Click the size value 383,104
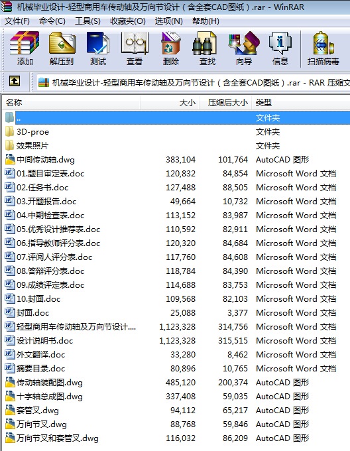350x451 pixels. (x=180, y=159)
